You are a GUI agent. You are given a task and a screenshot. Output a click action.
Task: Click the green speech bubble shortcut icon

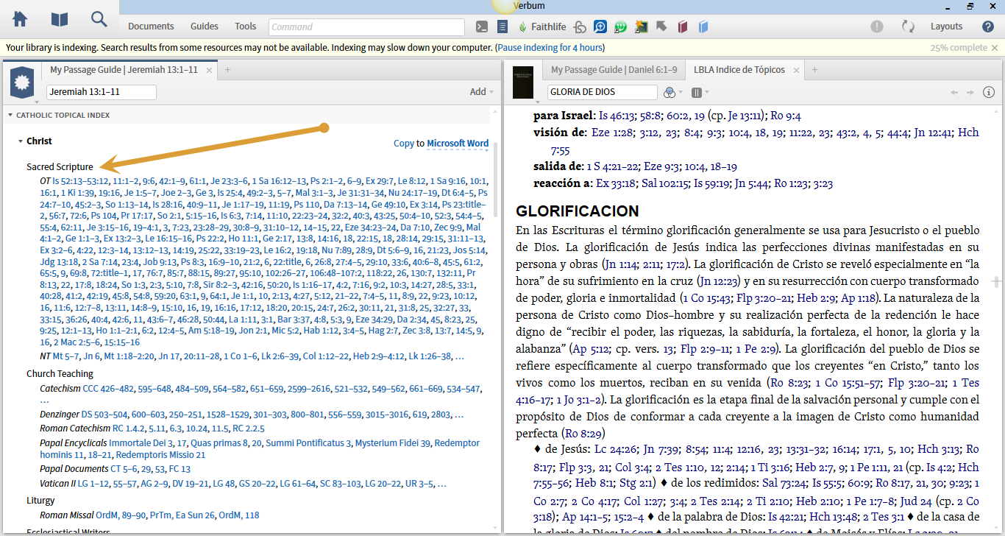coord(620,27)
